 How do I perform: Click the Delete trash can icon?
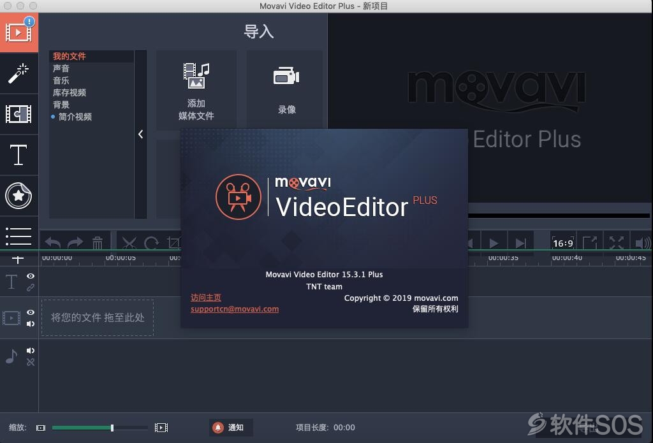click(98, 242)
